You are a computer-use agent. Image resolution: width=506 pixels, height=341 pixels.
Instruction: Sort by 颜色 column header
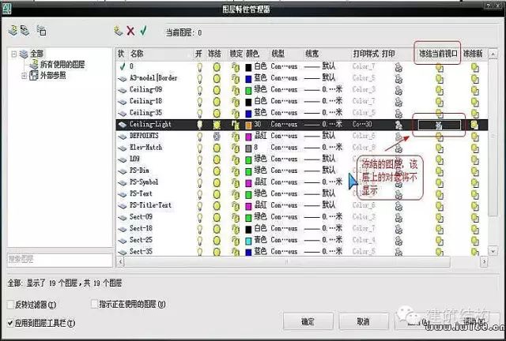coord(252,54)
